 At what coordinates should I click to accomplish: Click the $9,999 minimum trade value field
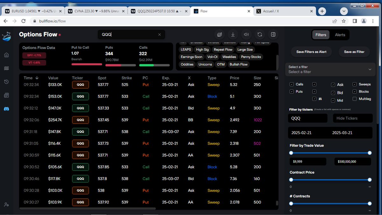308,161
